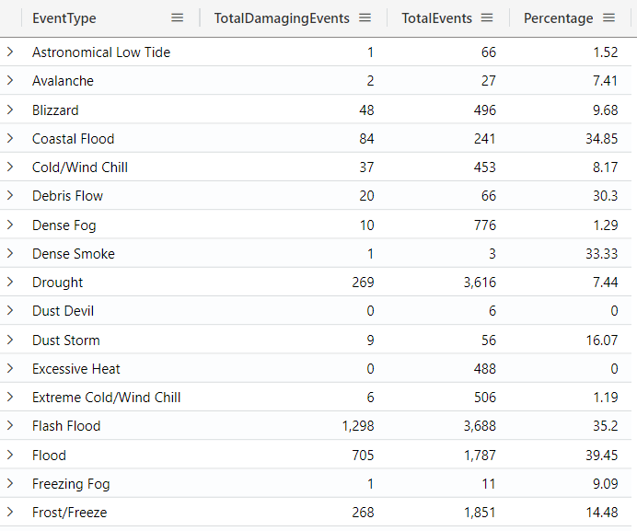Expand the Dense Smoke row

click(10, 254)
